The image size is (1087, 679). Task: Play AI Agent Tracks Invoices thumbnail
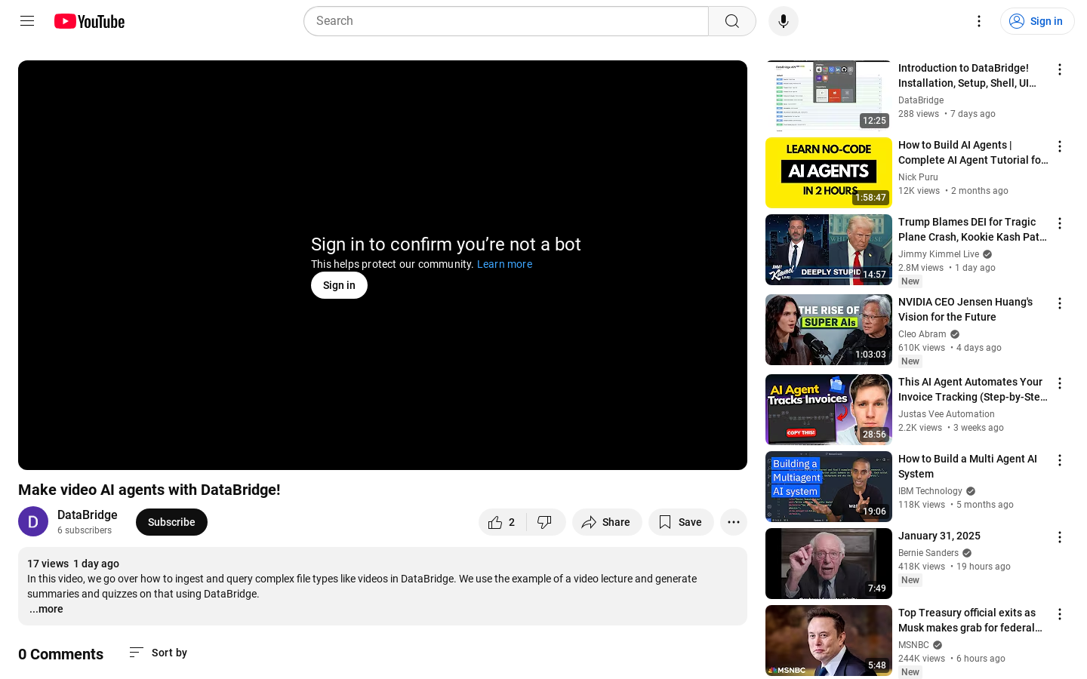pos(829,410)
